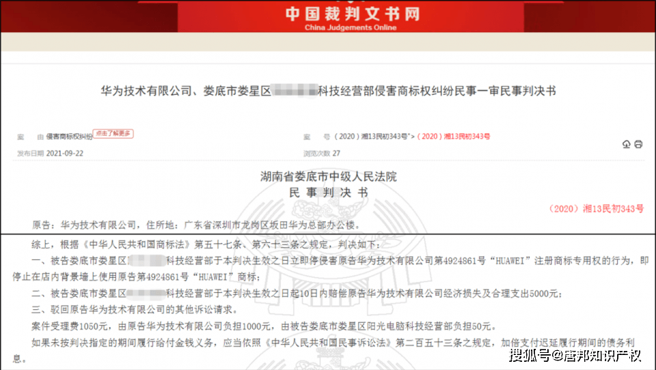
Task: Click the plaintiff line starting 原告：华为技术有限公司
Action: [x=196, y=225]
